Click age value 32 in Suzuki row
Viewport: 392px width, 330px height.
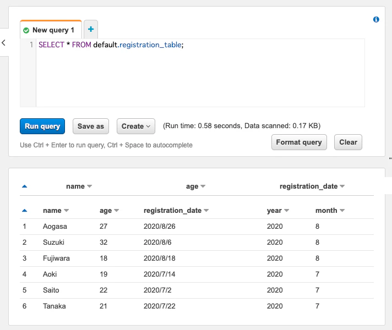(x=104, y=243)
